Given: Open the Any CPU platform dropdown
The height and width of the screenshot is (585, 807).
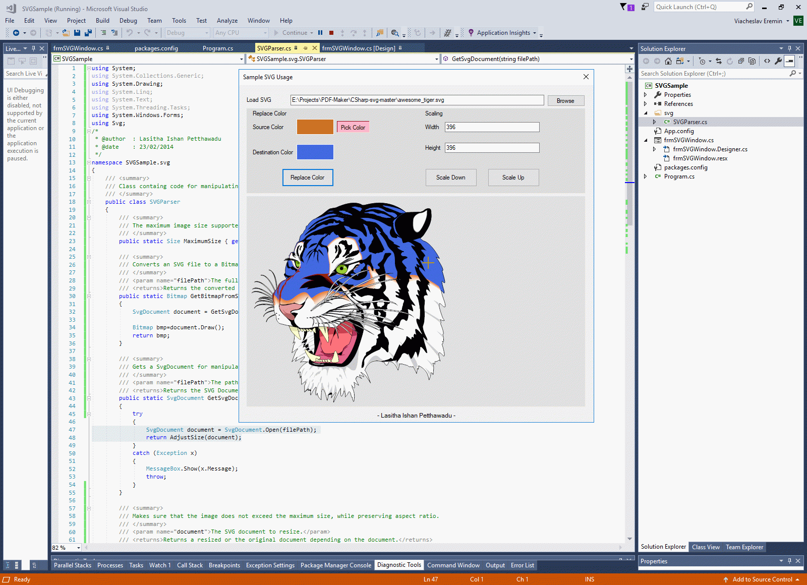Looking at the screenshot, I should (x=241, y=33).
